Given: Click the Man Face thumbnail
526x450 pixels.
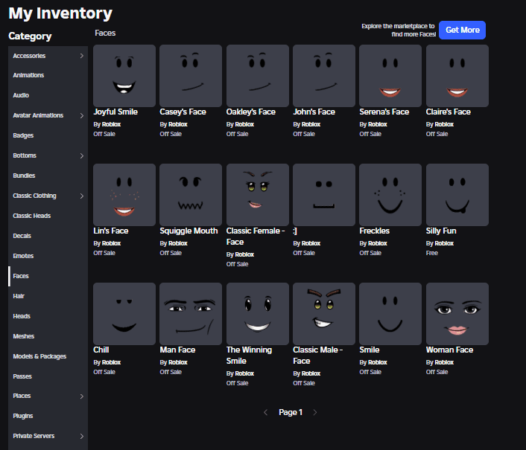Looking at the screenshot, I should click(191, 313).
